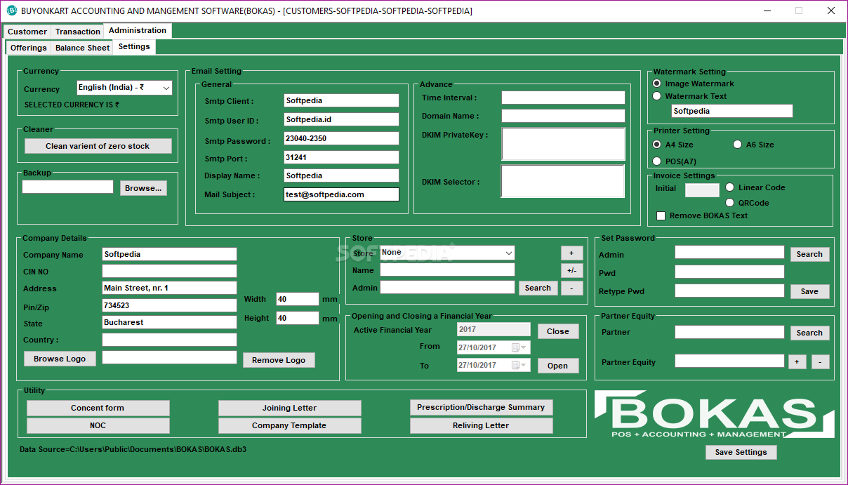Switch to the Customer tab
This screenshot has height=485, width=848.
coord(27,32)
